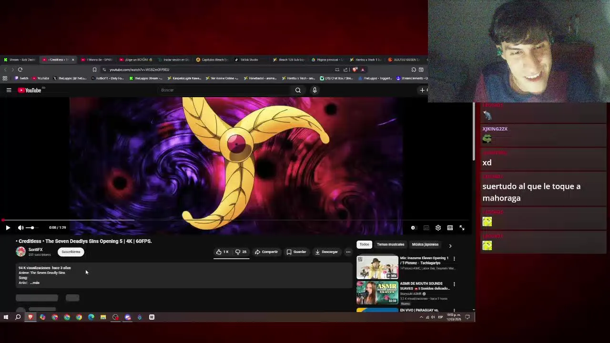Show hidden system tray icons
Screen dimensions: 610x343
[x=421, y=317]
